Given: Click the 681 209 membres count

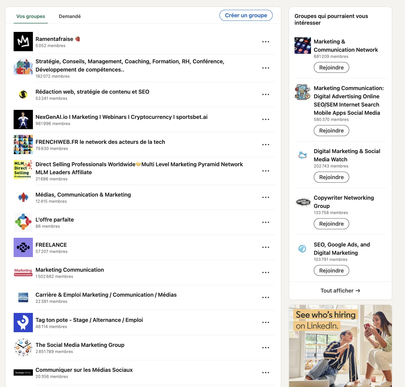Looking at the screenshot, I should tap(331, 57).
